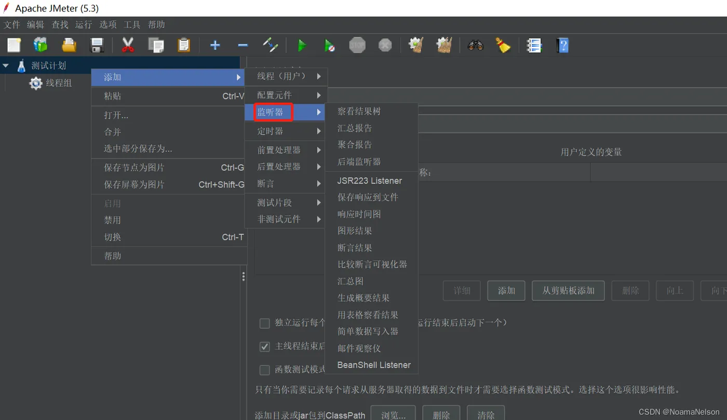This screenshot has width=727, height=420.
Task: Click the minus Collapse all icon
Action: click(243, 45)
